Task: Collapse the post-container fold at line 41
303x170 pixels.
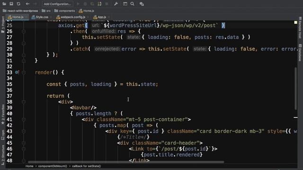Action: tap(24, 119)
